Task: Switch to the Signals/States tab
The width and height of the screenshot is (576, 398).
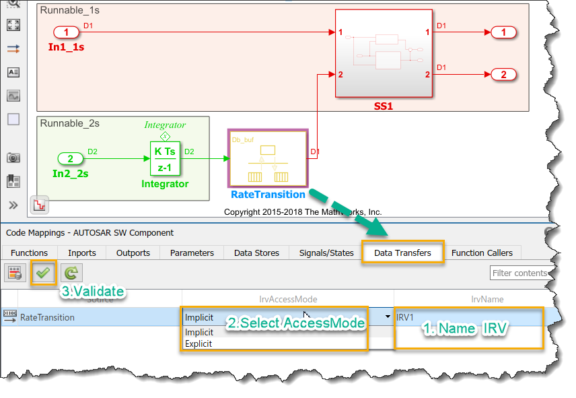Action: [326, 253]
